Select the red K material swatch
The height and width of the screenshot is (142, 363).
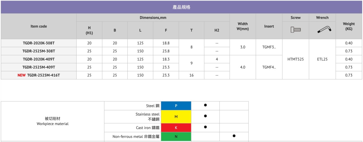pyautogui.click(x=176, y=127)
